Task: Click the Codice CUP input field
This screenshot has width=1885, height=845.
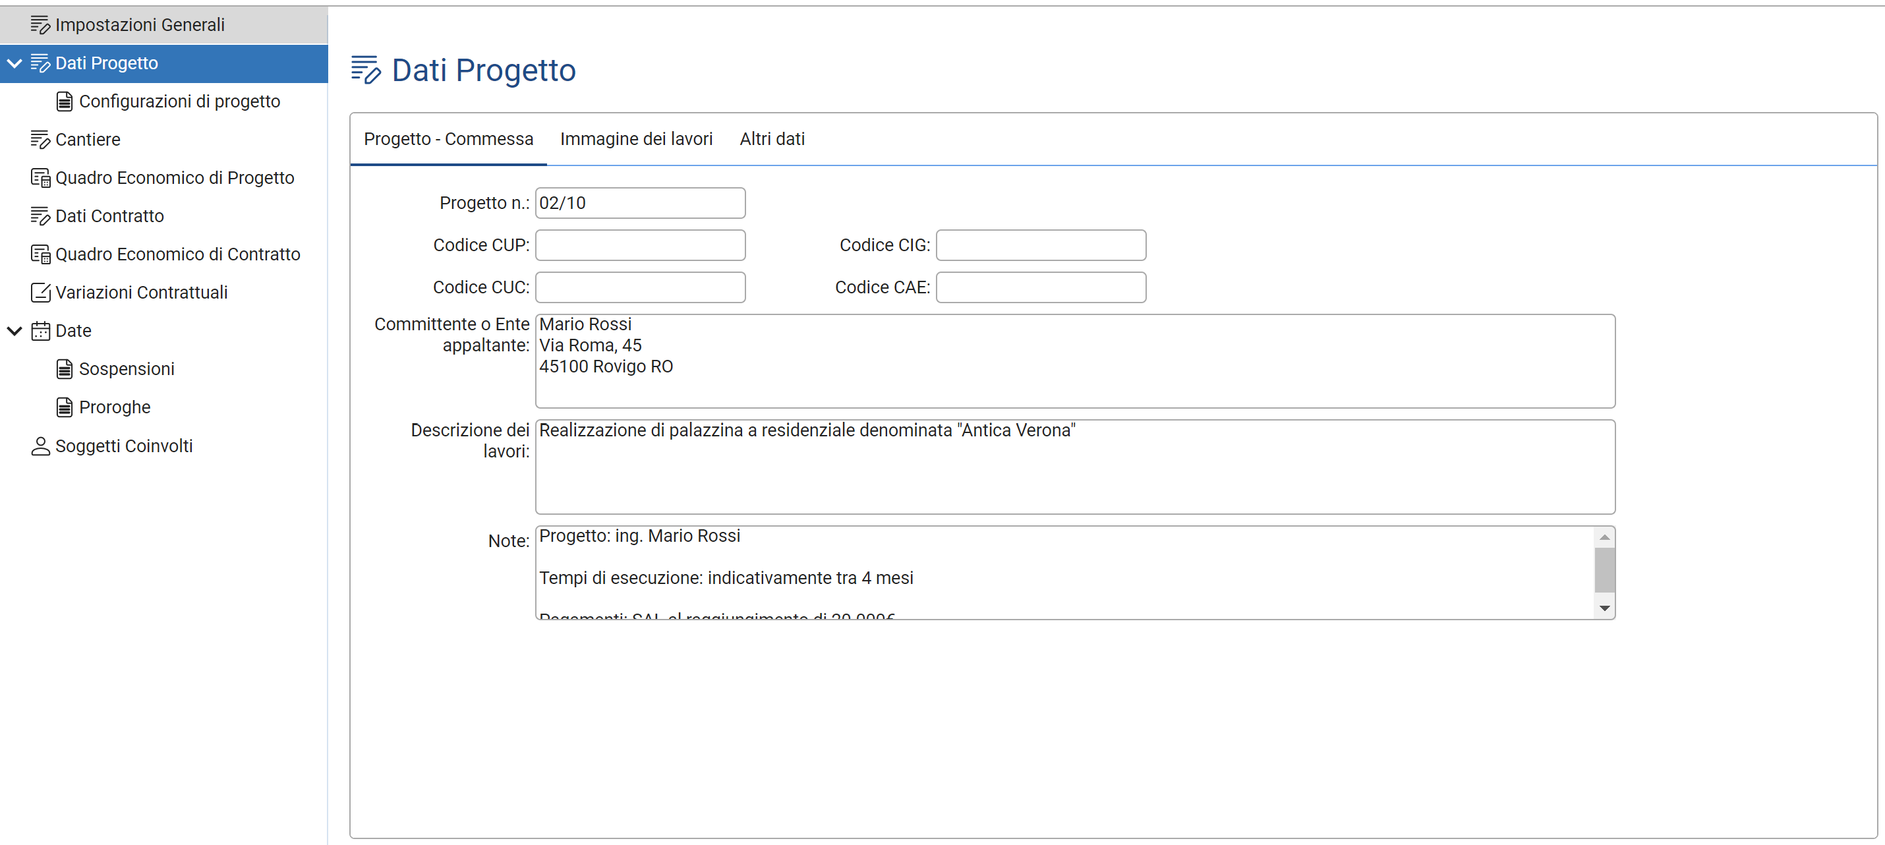Action: [x=639, y=245]
